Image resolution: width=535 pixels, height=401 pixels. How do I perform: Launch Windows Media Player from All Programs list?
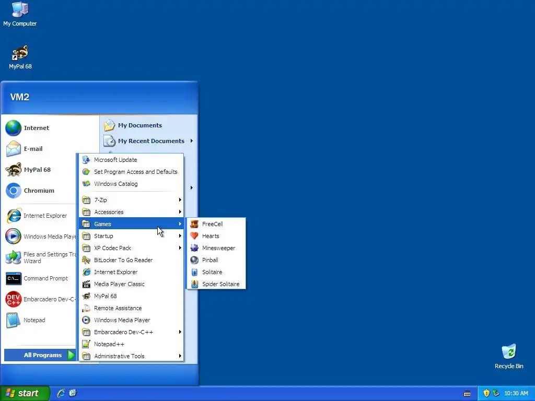click(131, 320)
